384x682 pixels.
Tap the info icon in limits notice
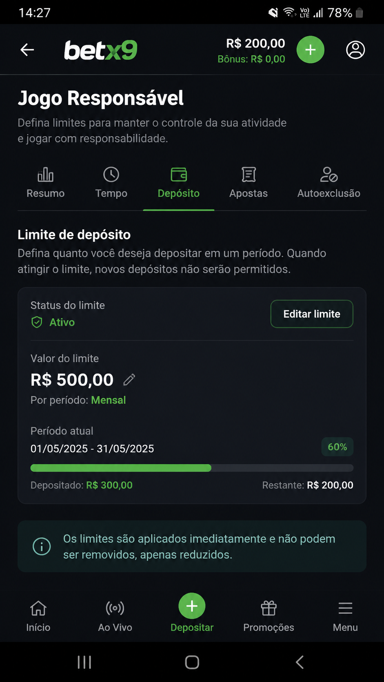42,546
